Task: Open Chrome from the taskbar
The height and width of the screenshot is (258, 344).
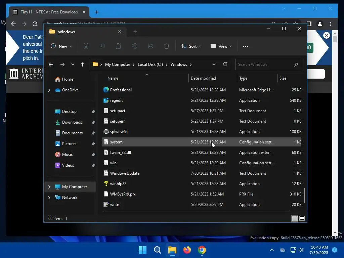Action: tap(202, 250)
